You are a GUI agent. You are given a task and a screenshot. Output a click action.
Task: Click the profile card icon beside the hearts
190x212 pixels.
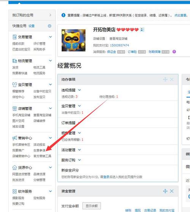click(142, 29)
